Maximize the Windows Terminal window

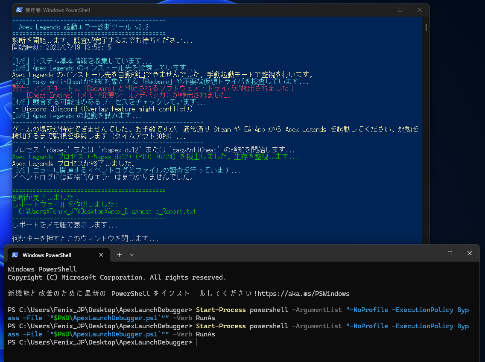pos(450,253)
